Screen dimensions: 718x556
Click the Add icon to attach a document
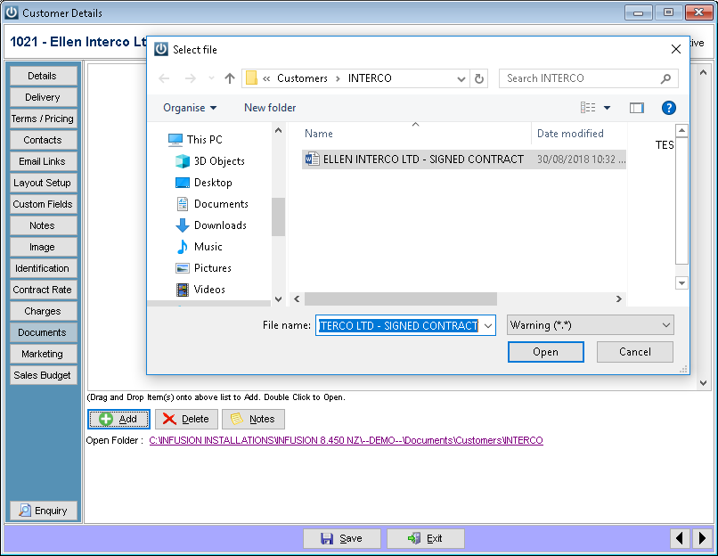103,419
